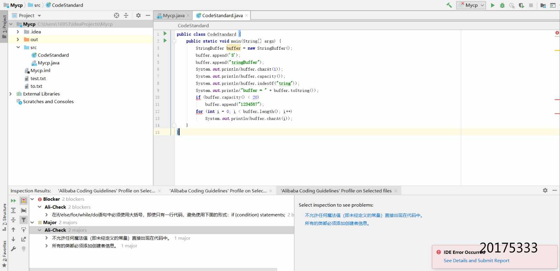The image size is (560, 271).
Task: Expand the if/else/for/while/do braces rule
Action: point(47,215)
